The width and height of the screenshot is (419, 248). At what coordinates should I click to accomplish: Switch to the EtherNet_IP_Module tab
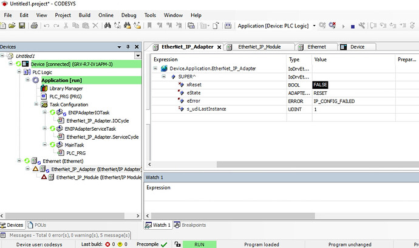[x=259, y=47]
